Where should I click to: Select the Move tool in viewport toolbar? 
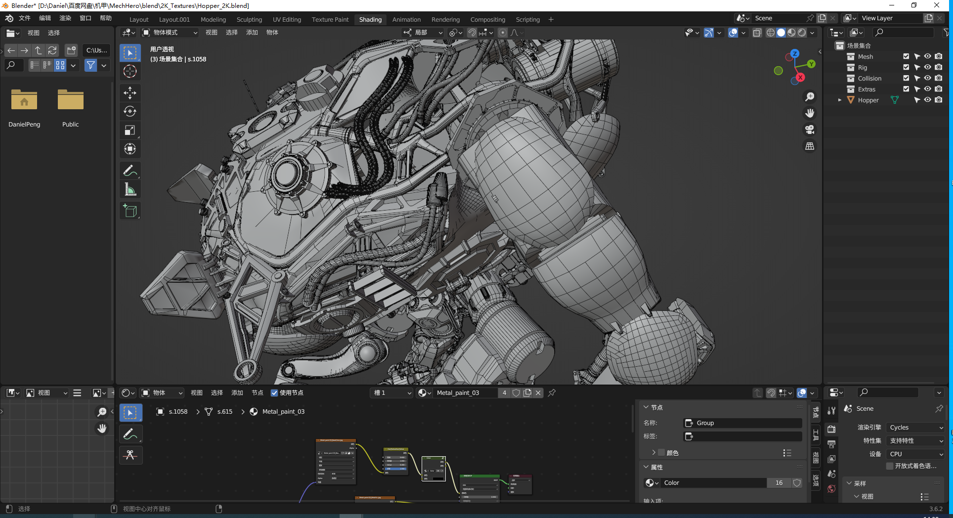coord(130,92)
